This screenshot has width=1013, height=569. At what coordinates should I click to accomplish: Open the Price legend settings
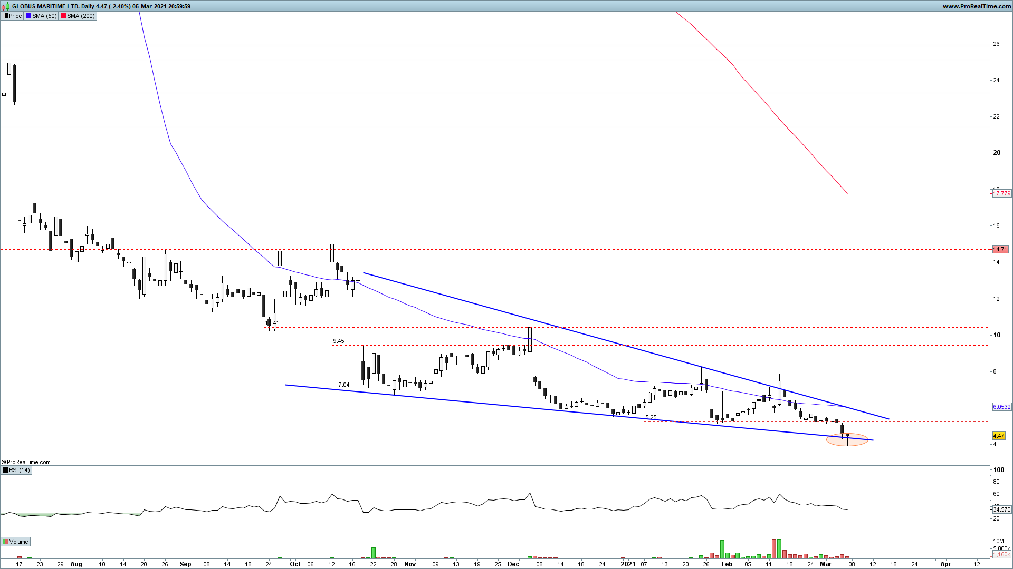pyautogui.click(x=15, y=16)
